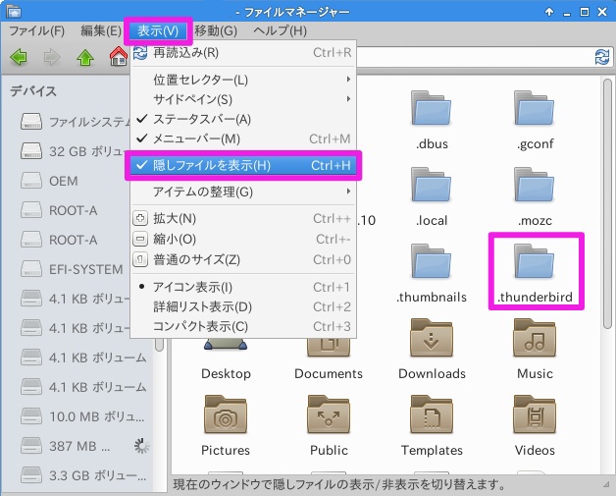Select the .dbus folder
616x496 pixels.
click(x=432, y=121)
